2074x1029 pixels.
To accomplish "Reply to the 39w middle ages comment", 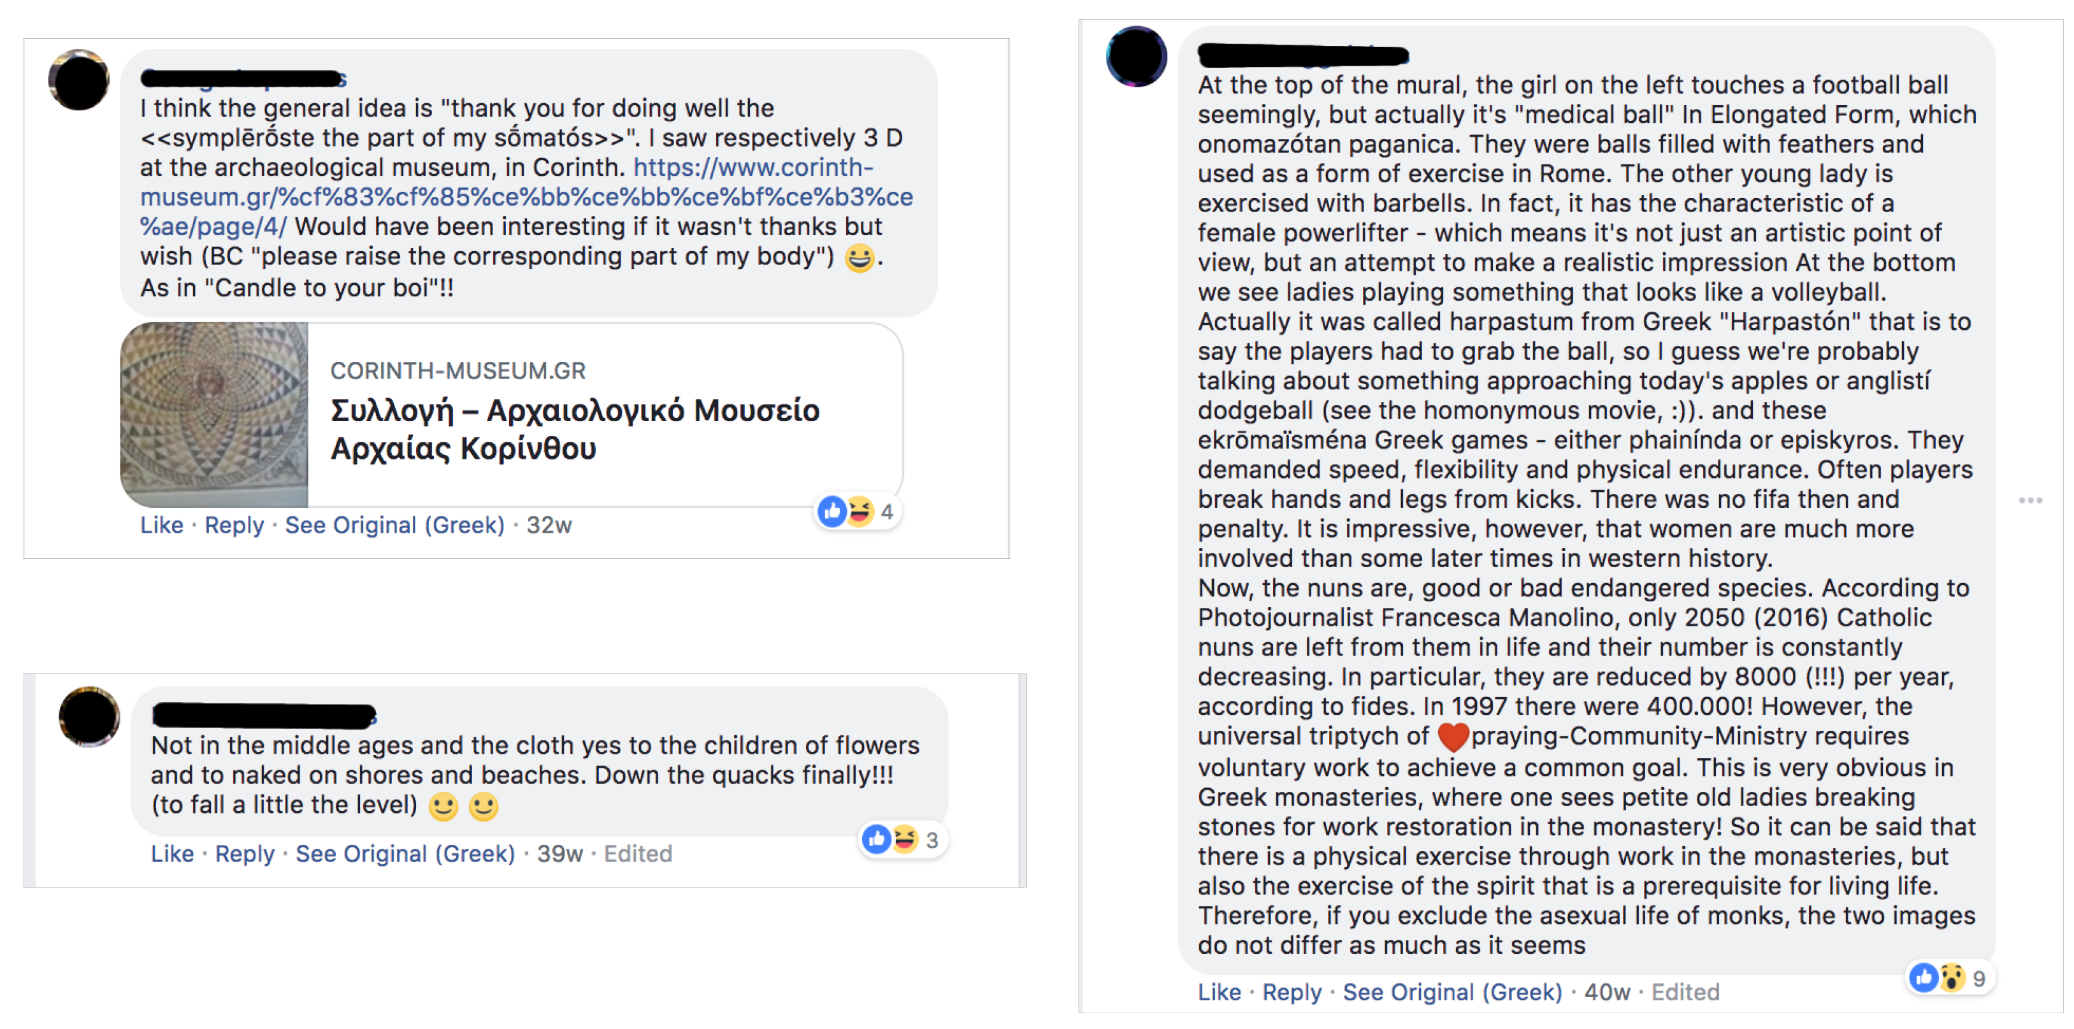I will tap(244, 854).
